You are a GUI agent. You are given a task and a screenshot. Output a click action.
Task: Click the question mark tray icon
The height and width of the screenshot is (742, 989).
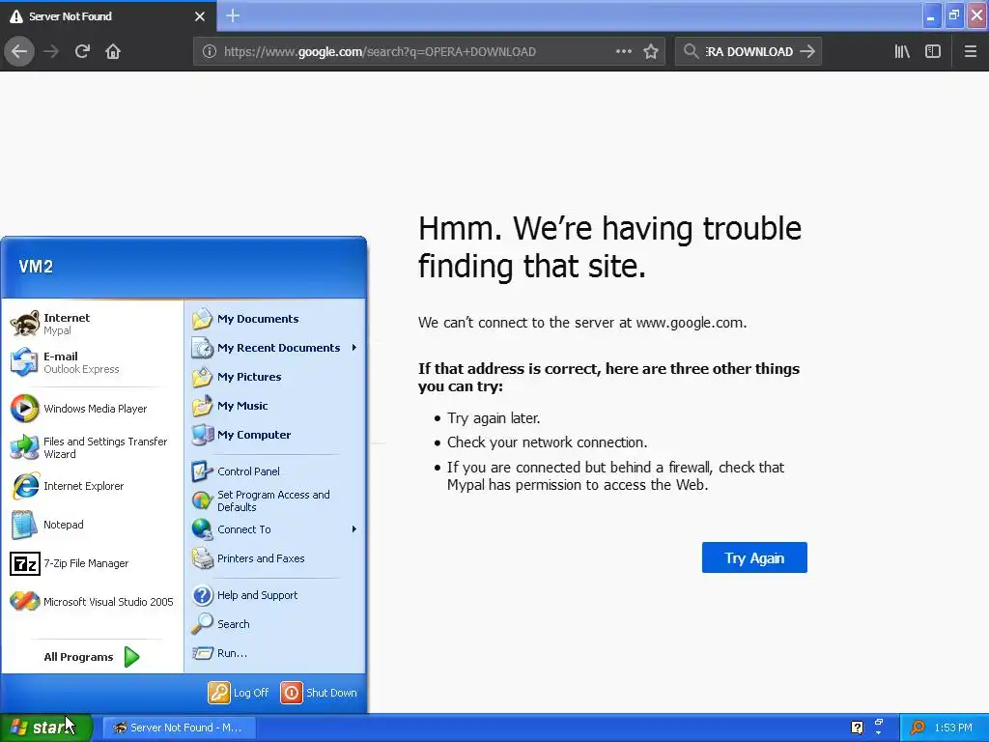coord(858,728)
